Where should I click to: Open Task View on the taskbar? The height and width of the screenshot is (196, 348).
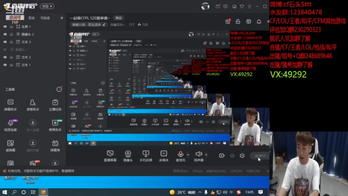[33, 192]
